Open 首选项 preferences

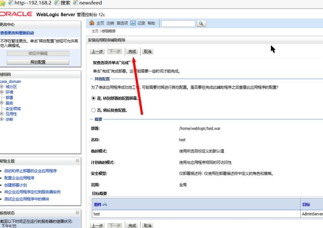point(122,23)
